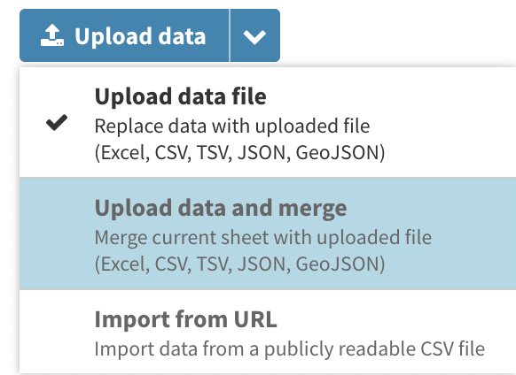The height and width of the screenshot is (375, 516).
Task: Click 'Replace data with uploaded file' description
Action: point(232,126)
